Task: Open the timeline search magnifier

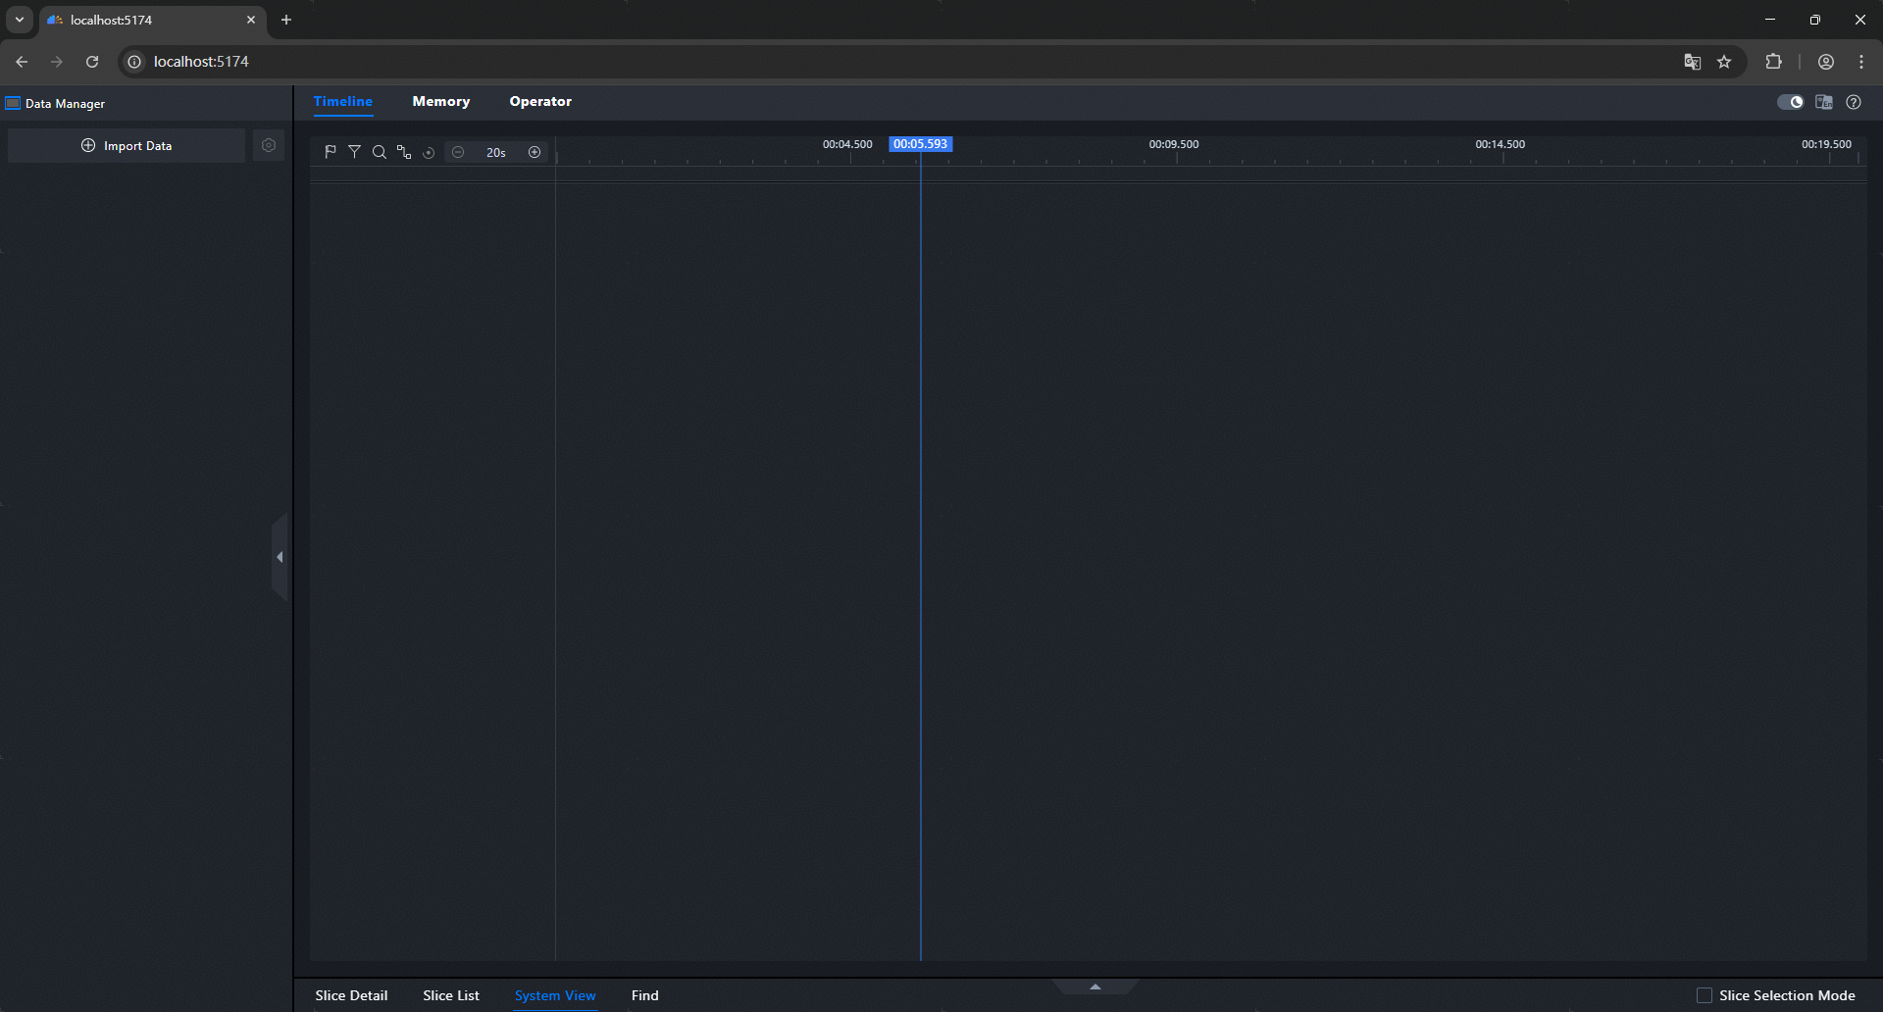Action: pos(380,152)
